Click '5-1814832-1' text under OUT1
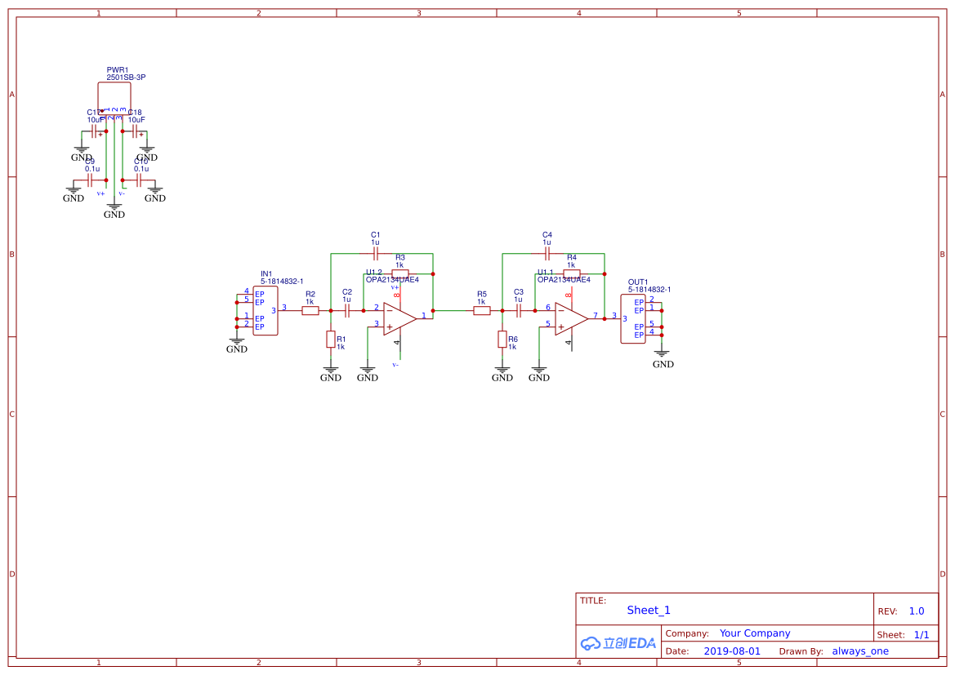Screen dimensions: 955x675 pos(649,289)
